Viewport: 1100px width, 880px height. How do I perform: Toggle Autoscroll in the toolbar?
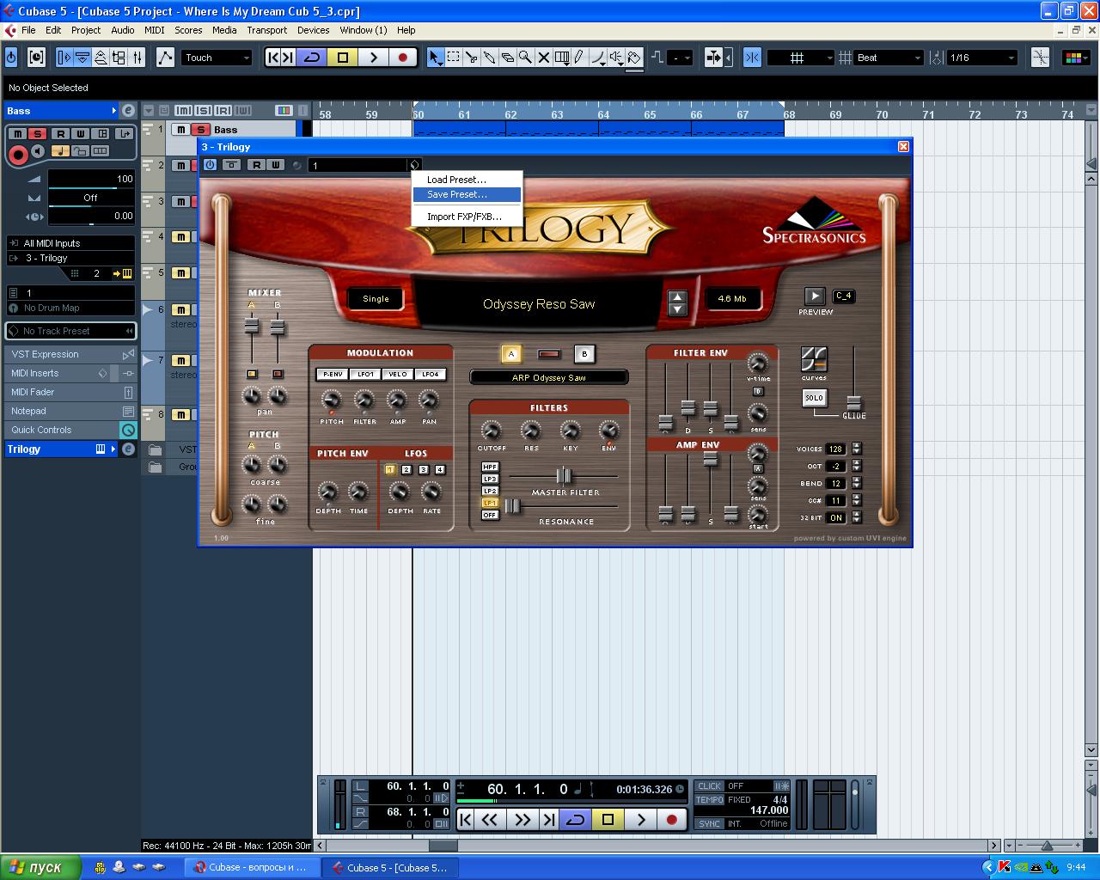[x=713, y=58]
